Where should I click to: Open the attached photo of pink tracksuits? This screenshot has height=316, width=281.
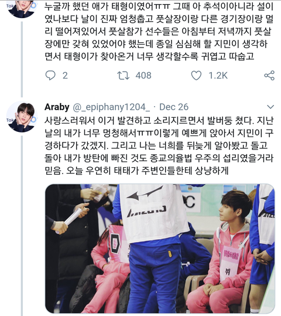160,249
